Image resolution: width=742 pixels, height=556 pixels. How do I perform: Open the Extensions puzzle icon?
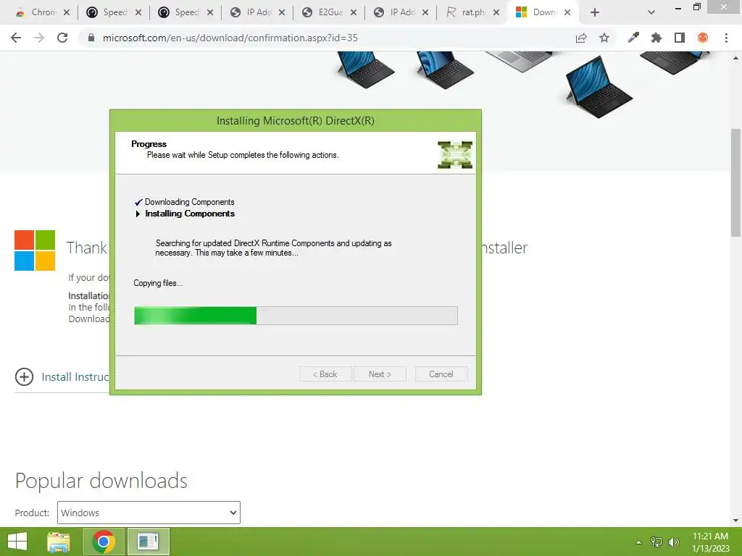[656, 38]
